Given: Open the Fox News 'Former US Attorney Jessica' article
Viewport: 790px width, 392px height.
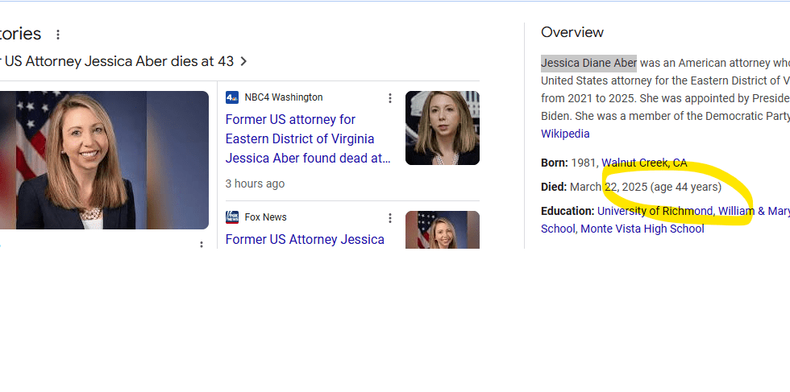Looking at the screenshot, I should (305, 239).
